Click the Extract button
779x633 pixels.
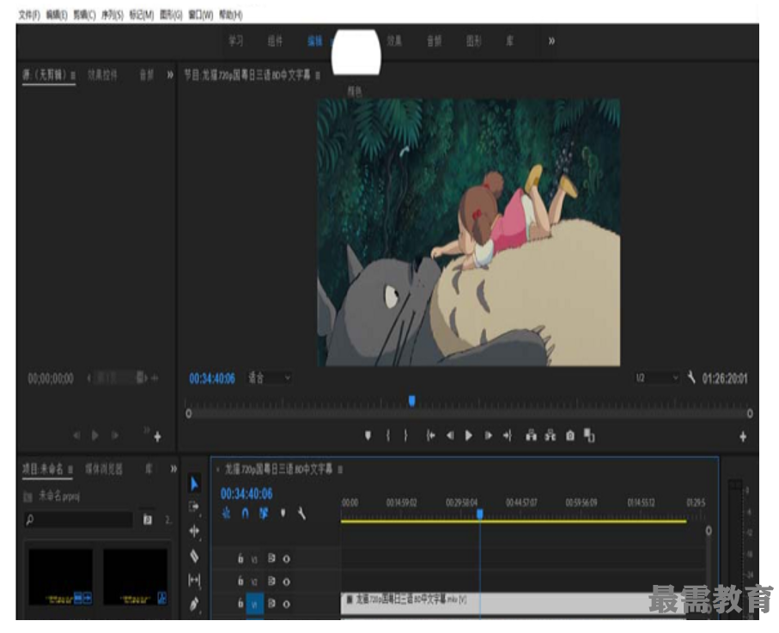tap(550, 435)
